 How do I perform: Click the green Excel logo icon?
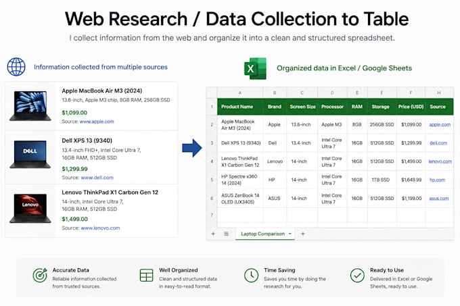[x=255, y=68]
